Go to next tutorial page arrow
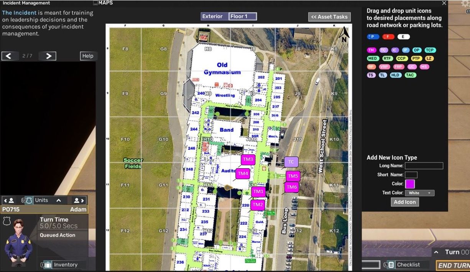This screenshot has height=272, width=470. 48,56
